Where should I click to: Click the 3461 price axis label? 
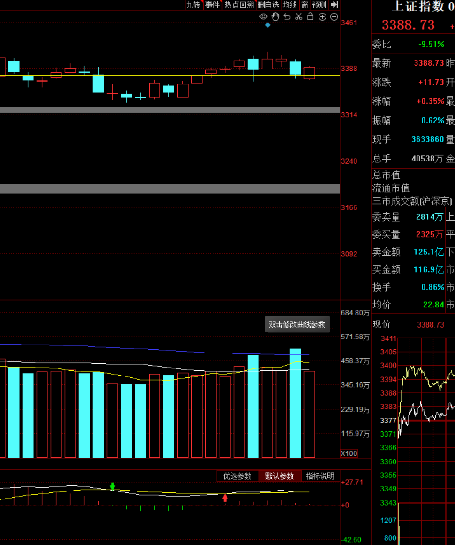(x=349, y=23)
